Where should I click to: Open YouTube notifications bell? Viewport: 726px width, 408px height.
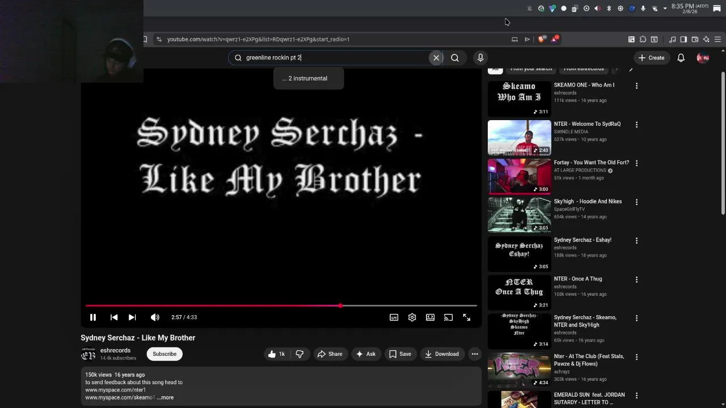[x=681, y=58]
